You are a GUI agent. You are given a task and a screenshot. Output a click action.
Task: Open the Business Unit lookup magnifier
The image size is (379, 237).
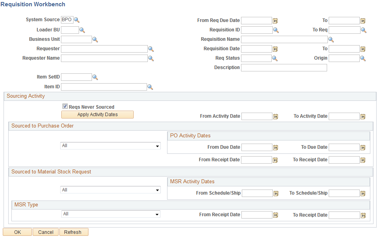click(x=95, y=39)
